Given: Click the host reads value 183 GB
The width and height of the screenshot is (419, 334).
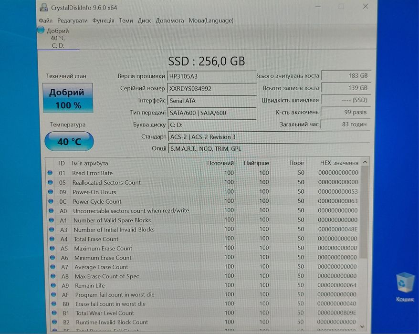Looking at the screenshot, I should coord(346,75).
